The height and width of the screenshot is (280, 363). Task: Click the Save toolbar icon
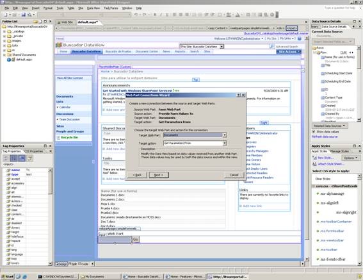tap(24, 15)
